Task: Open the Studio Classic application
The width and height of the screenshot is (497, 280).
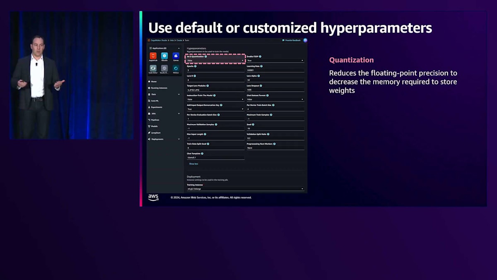Action: [164, 69]
